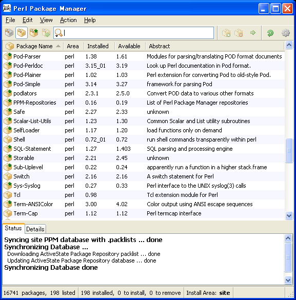Click the PPM-Repositories package icon

pos(8,103)
